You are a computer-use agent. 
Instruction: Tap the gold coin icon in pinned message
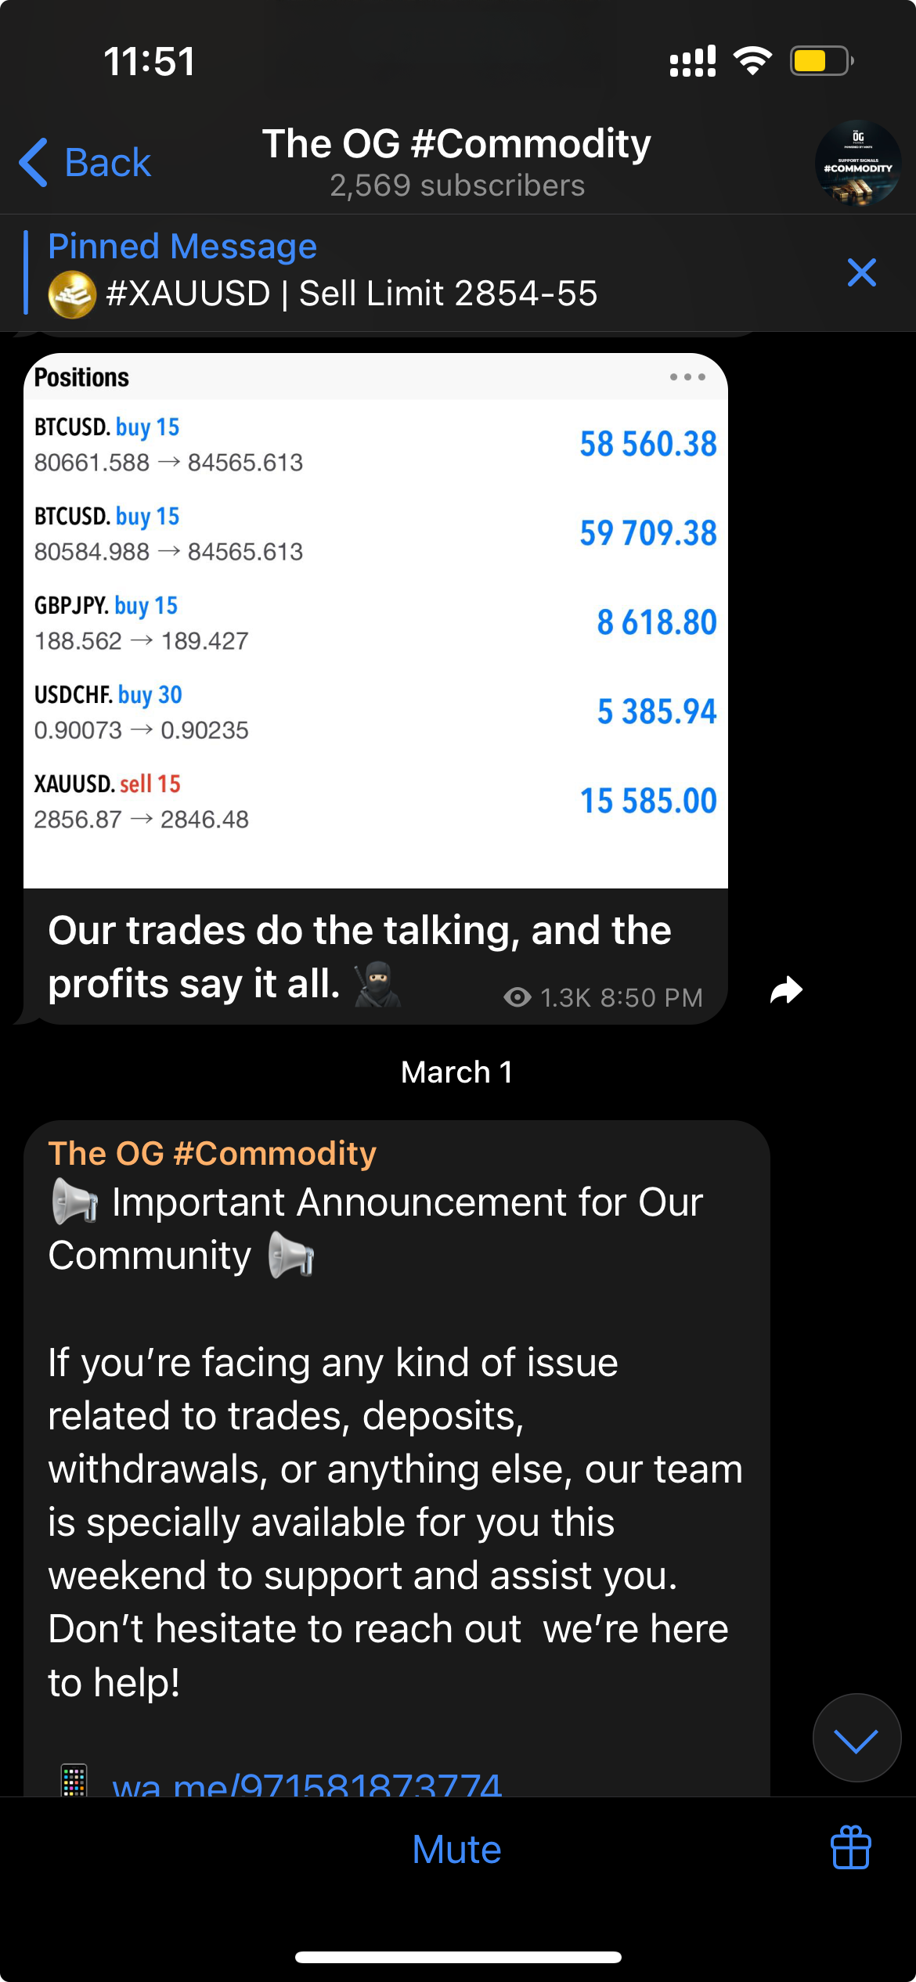pyautogui.click(x=72, y=294)
